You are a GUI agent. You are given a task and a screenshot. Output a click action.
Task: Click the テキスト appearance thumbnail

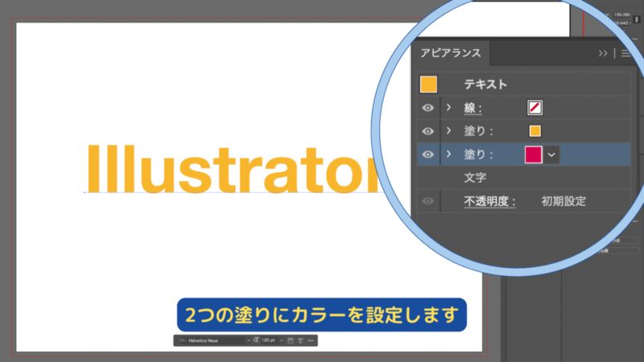[428, 84]
